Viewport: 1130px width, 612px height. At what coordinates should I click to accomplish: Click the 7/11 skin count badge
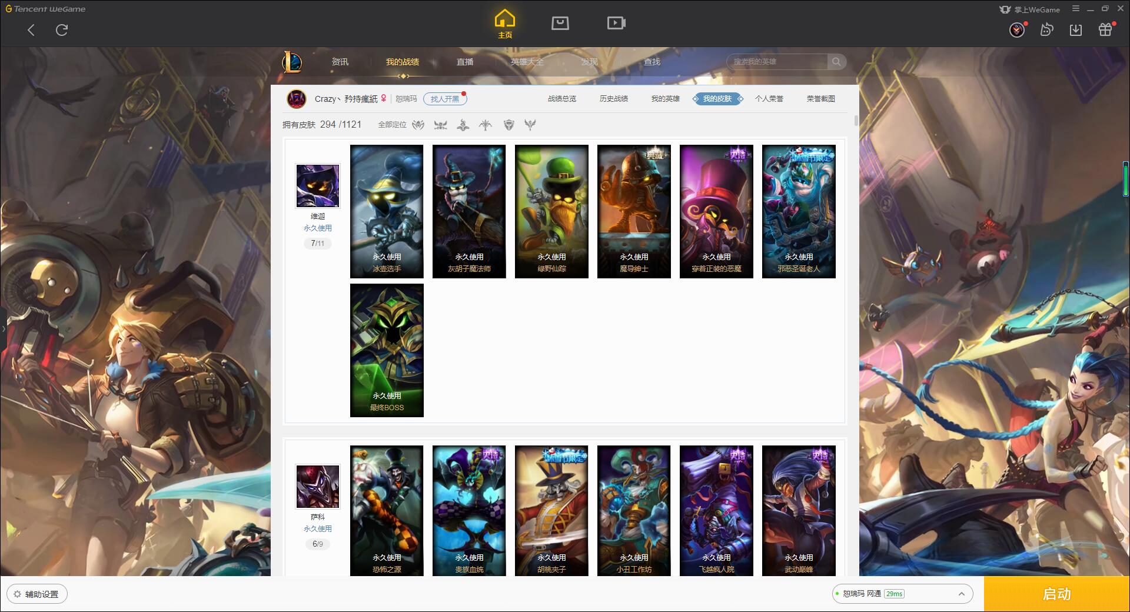click(318, 243)
